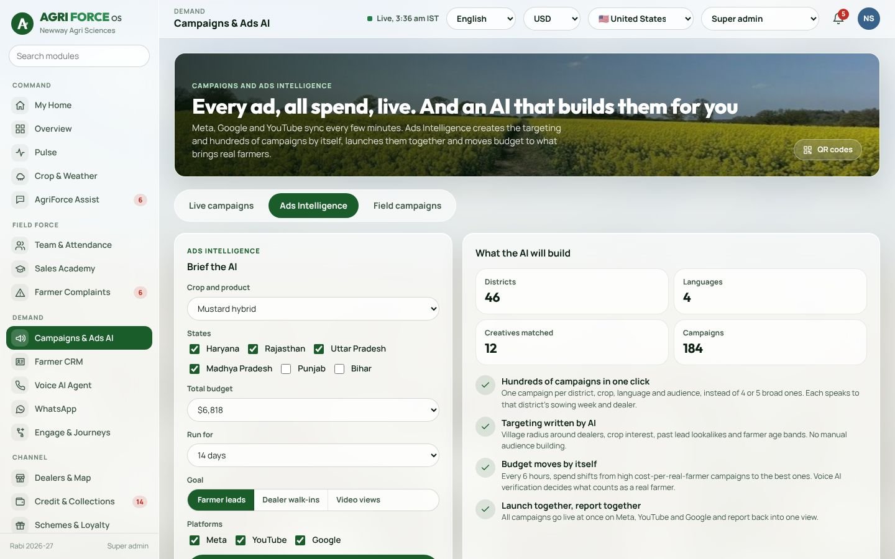Uncheck the Madhya Pradesh checkbox
Image resolution: width=895 pixels, height=559 pixels.
[x=195, y=369]
